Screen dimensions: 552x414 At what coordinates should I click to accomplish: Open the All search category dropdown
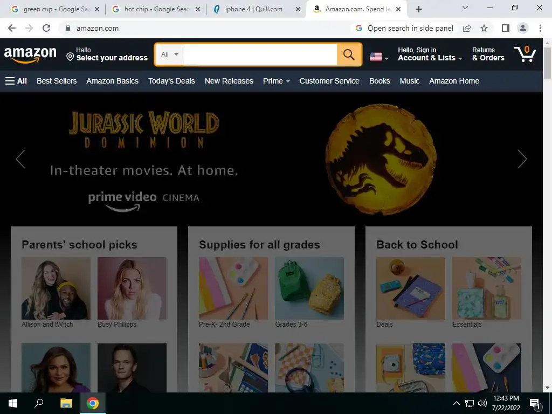(169, 54)
